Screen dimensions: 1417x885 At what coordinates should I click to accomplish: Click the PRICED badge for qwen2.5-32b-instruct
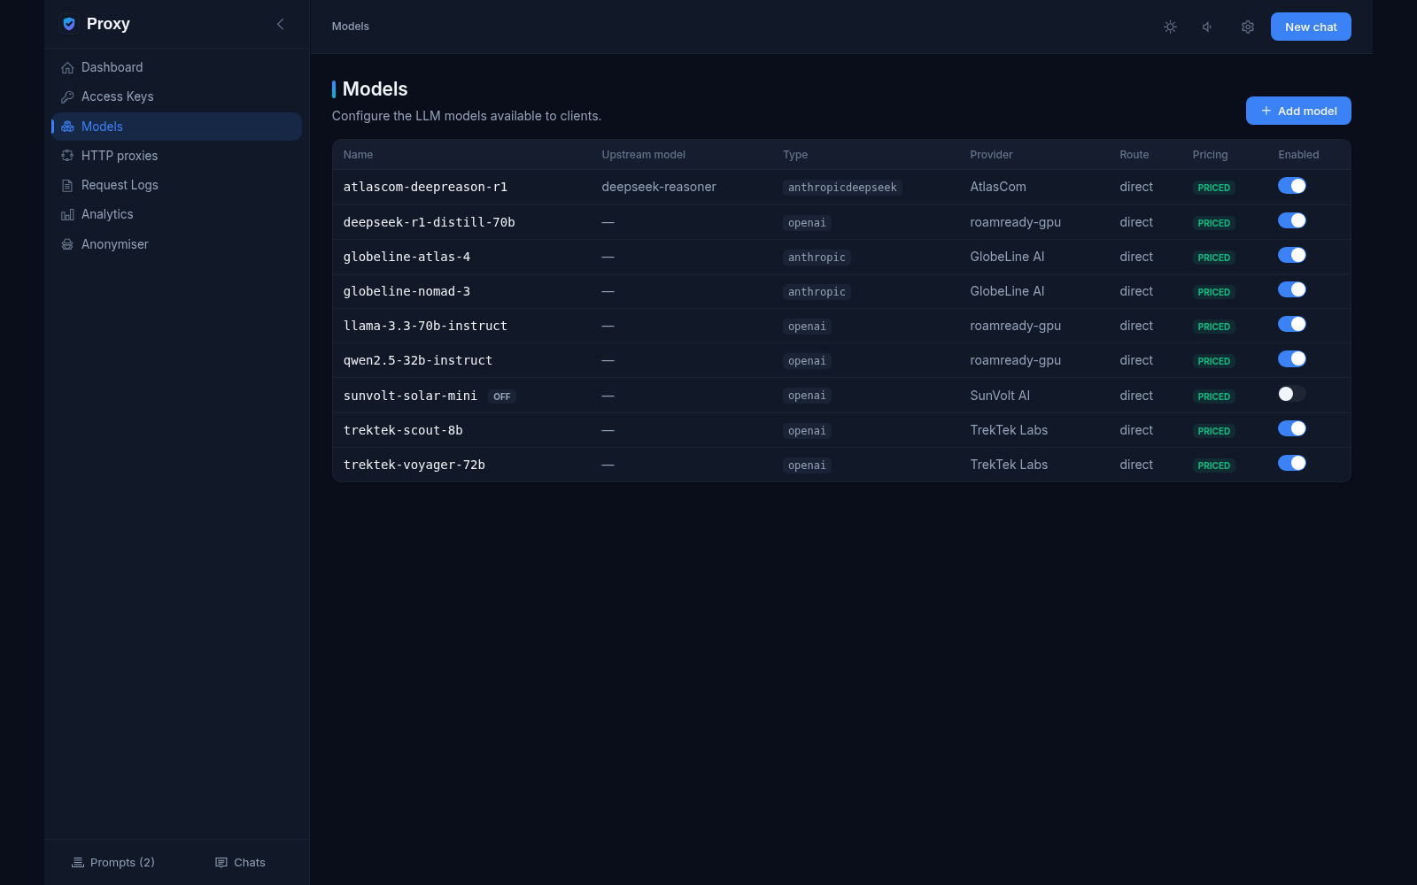[1213, 361]
